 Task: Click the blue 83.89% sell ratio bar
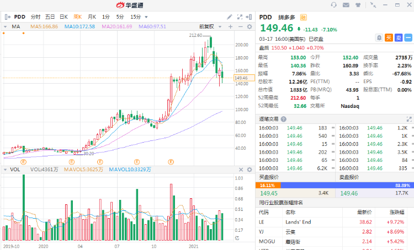347,186
